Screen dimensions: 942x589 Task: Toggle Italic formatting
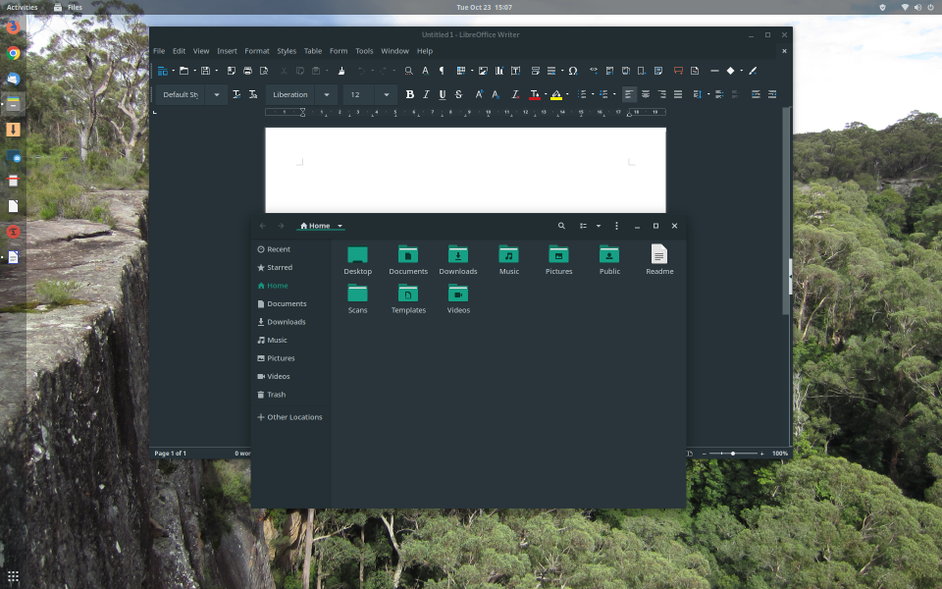click(426, 95)
